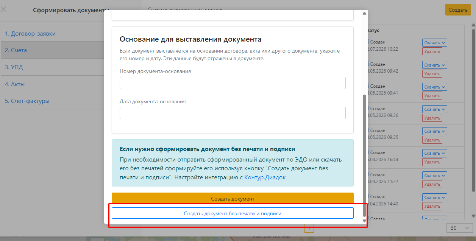
Task: Delete the document created at 09:36
Action: point(432,118)
